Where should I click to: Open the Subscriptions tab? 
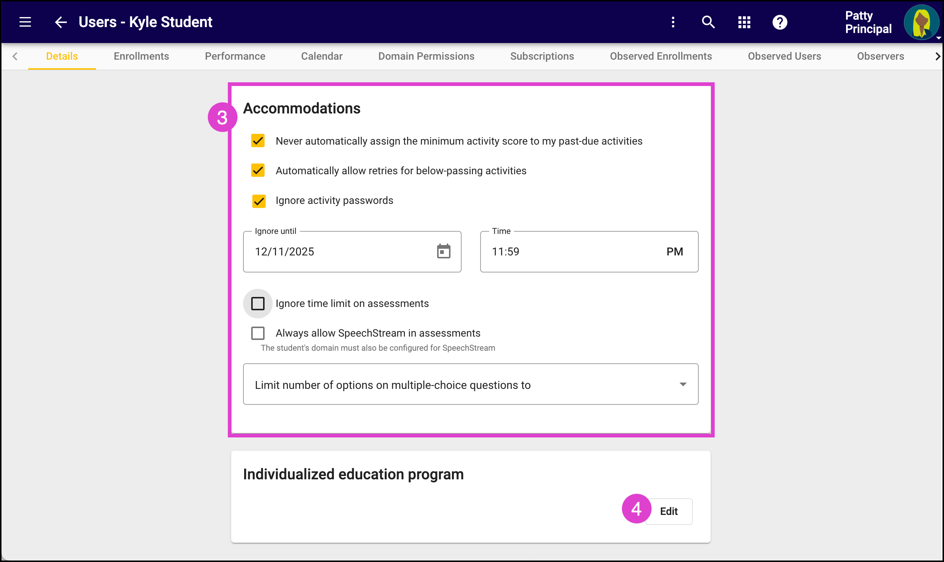tap(542, 56)
